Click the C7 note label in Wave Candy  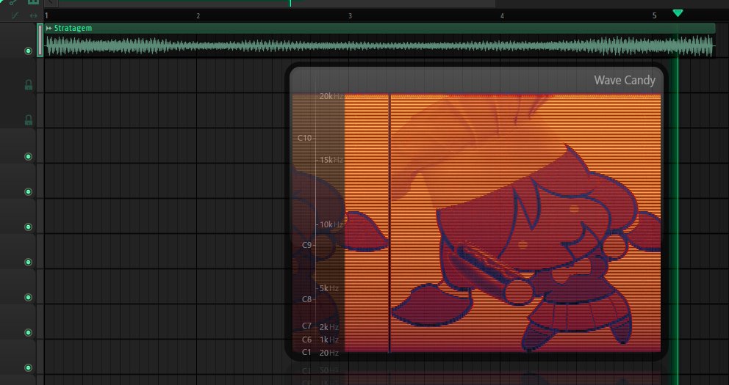pyautogui.click(x=306, y=326)
